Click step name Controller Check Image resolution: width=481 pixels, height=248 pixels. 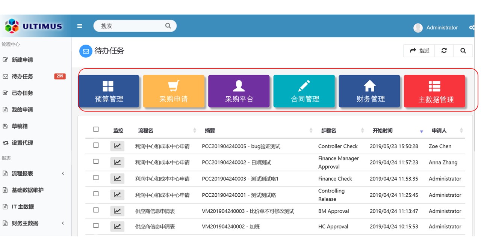[x=338, y=146]
